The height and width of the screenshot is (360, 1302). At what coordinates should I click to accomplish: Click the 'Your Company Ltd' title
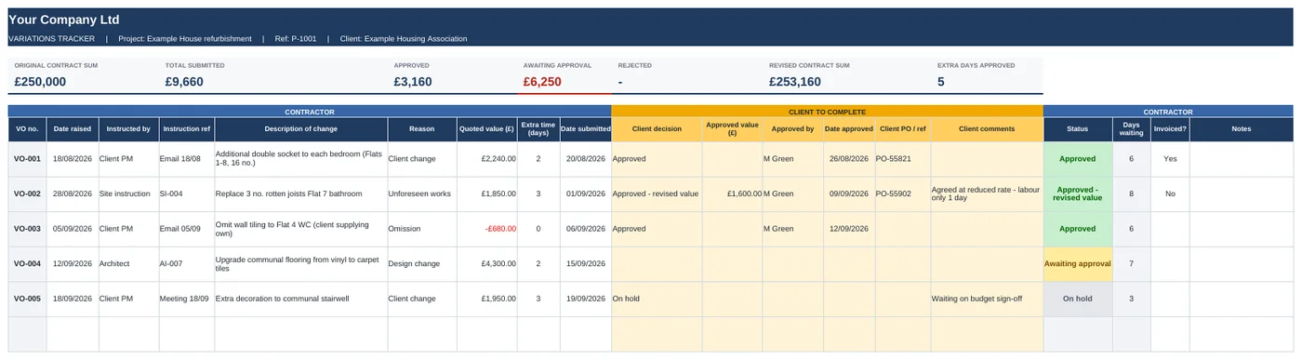pyautogui.click(x=64, y=20)
